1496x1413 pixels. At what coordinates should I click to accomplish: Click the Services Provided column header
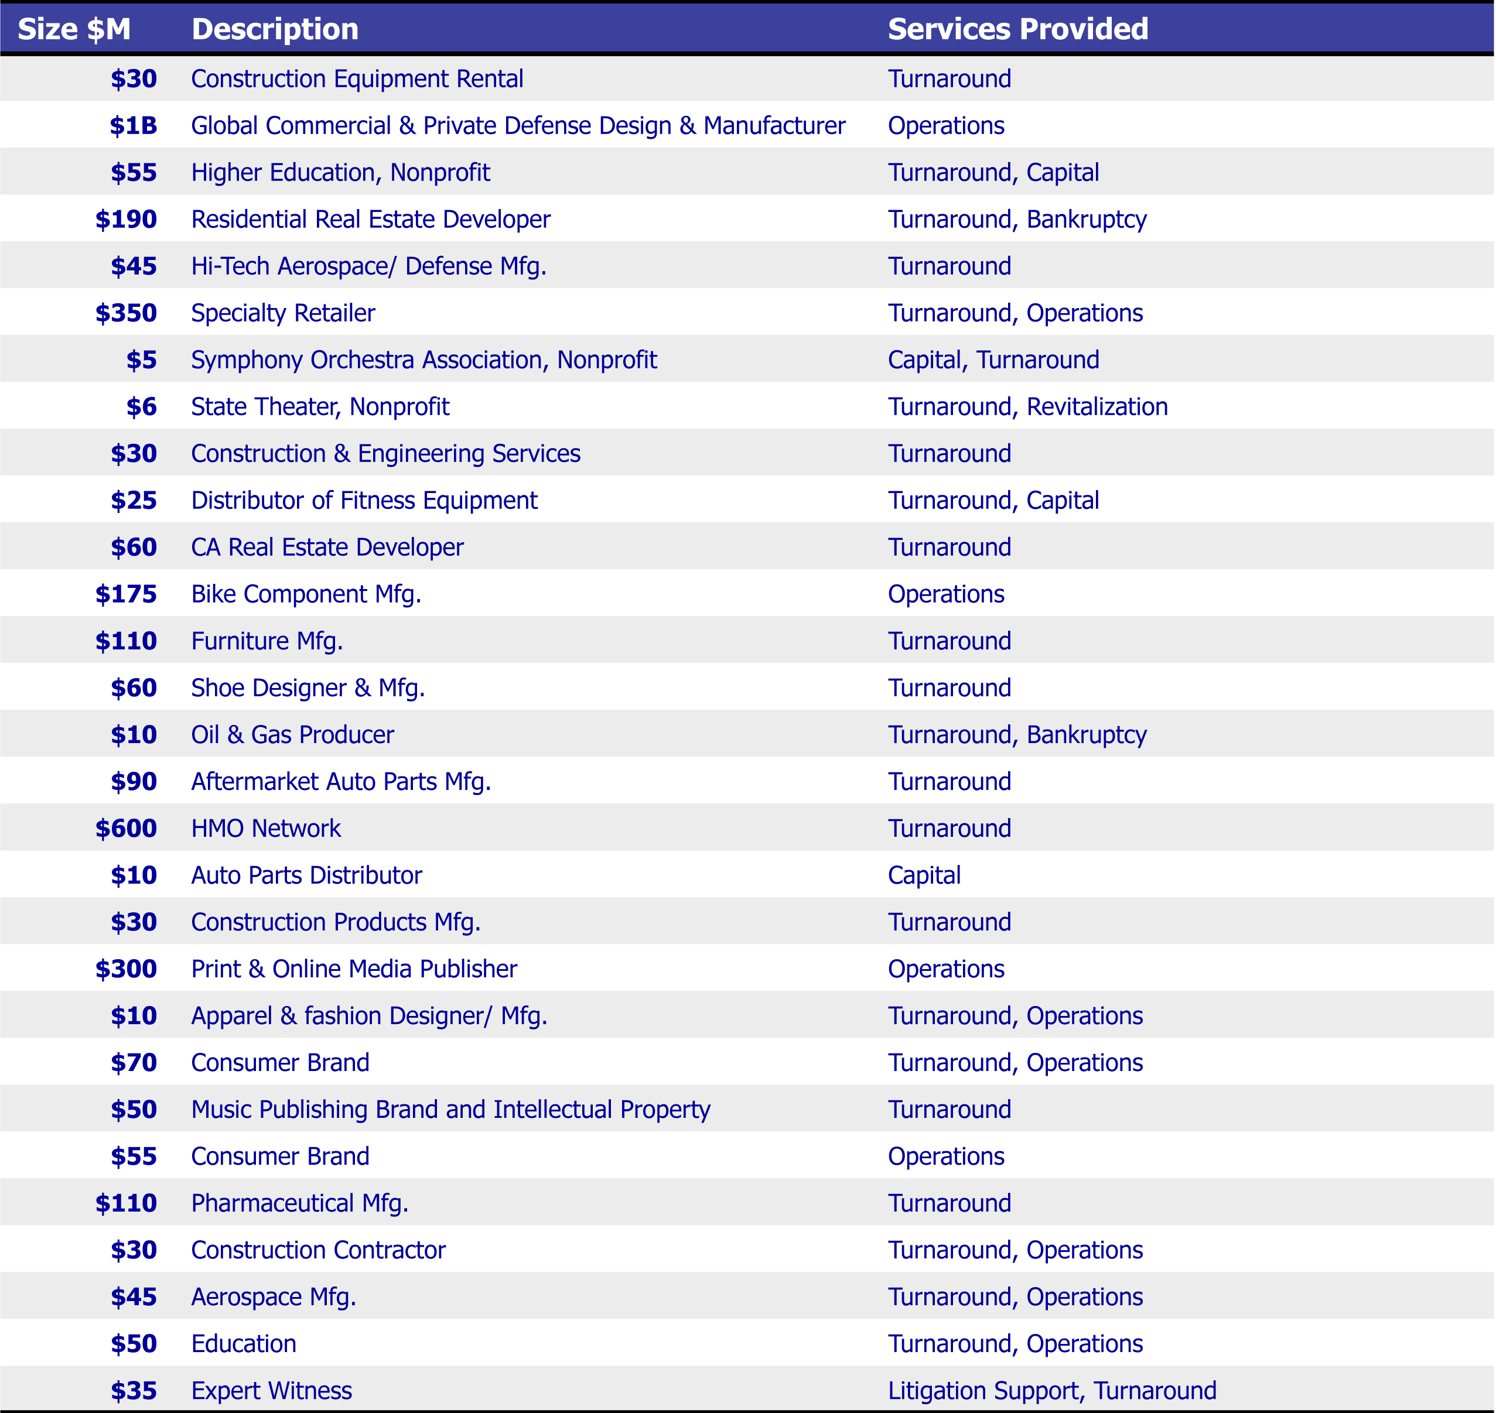click(1017, 29)
